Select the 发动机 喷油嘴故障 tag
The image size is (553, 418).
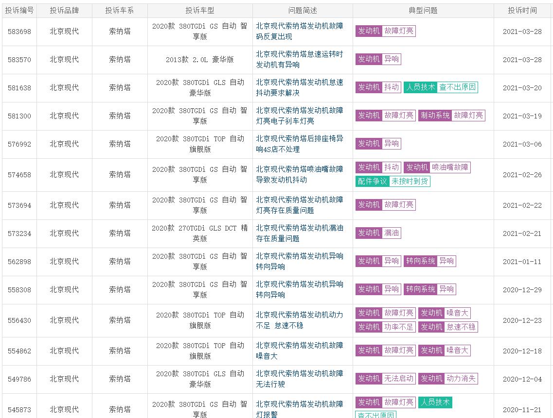[437, 167]
